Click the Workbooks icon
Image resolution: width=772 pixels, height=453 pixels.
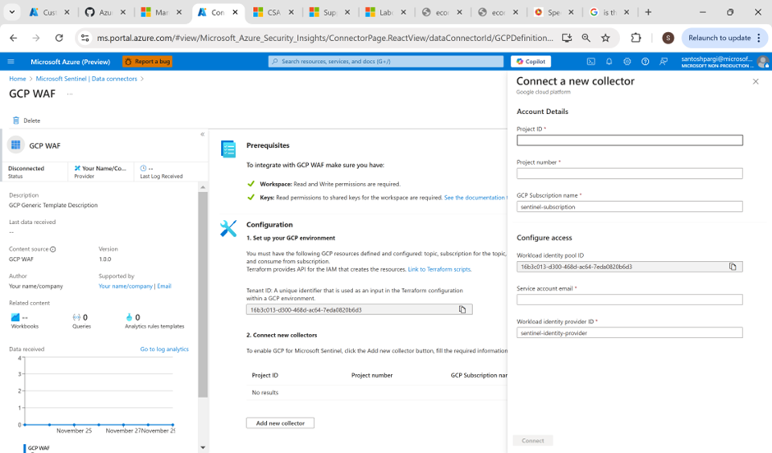pyautogui.click(x=16, y=318)
